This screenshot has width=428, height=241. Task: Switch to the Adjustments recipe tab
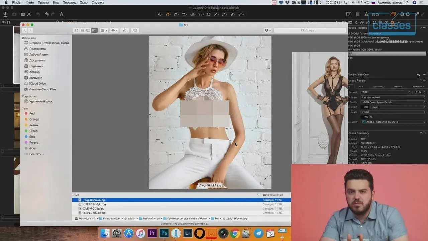click(379, 87)
